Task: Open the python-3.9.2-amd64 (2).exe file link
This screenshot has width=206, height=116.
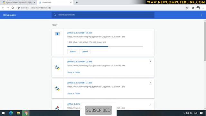Action: (x=80, y=62)
